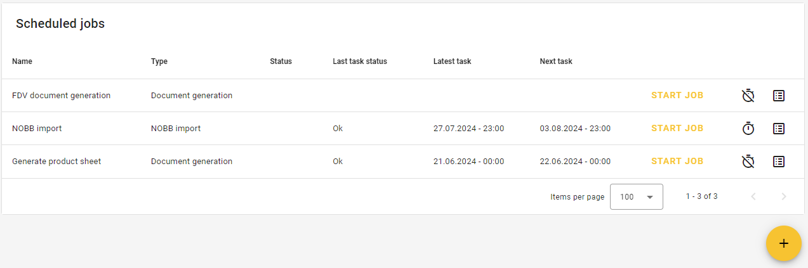Select the Generate product sheet row name

pos(56,162)
